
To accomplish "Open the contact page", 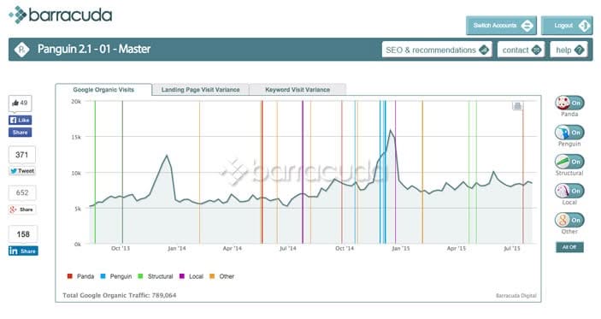I will [521, 50].
